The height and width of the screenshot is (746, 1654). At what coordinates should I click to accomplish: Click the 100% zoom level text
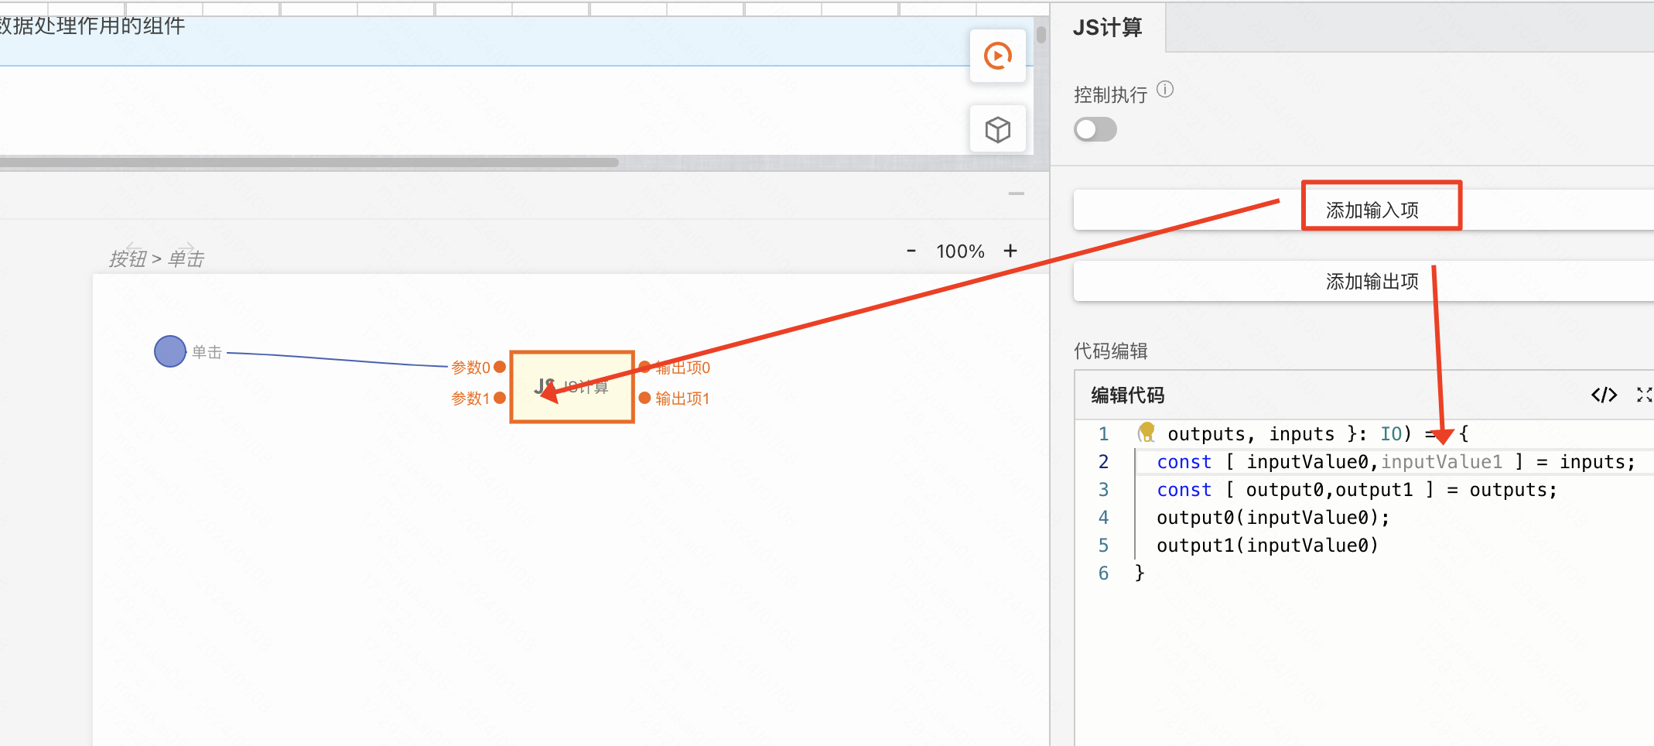pos(960,252)
